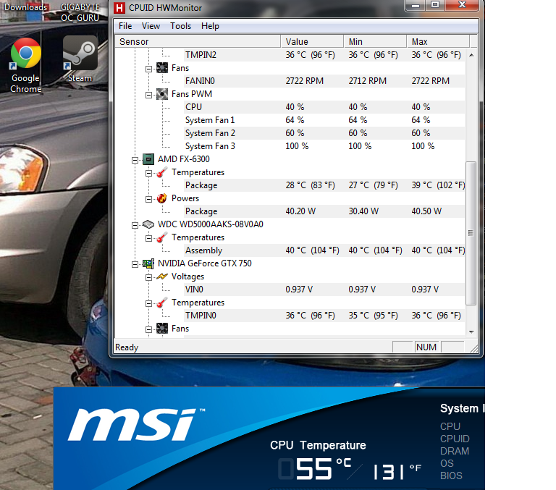Collapse the AMD FX-6300 tree node
The width and height of the screenshot is (556, 490).
click(x=135, y=160)
